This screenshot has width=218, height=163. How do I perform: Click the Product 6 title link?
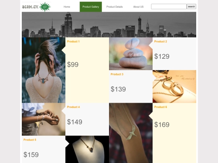(x=160, y=107)
